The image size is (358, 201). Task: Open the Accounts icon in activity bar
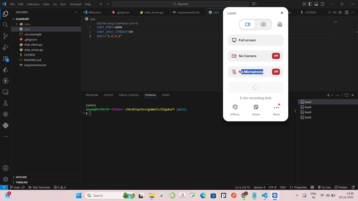pyautogui.click(x=5, y=168)
